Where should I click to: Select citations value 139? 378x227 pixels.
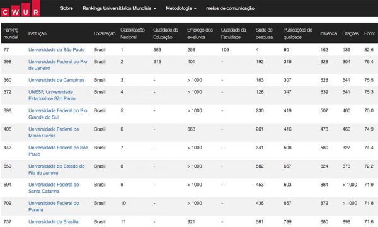click(x=346, y=50)
